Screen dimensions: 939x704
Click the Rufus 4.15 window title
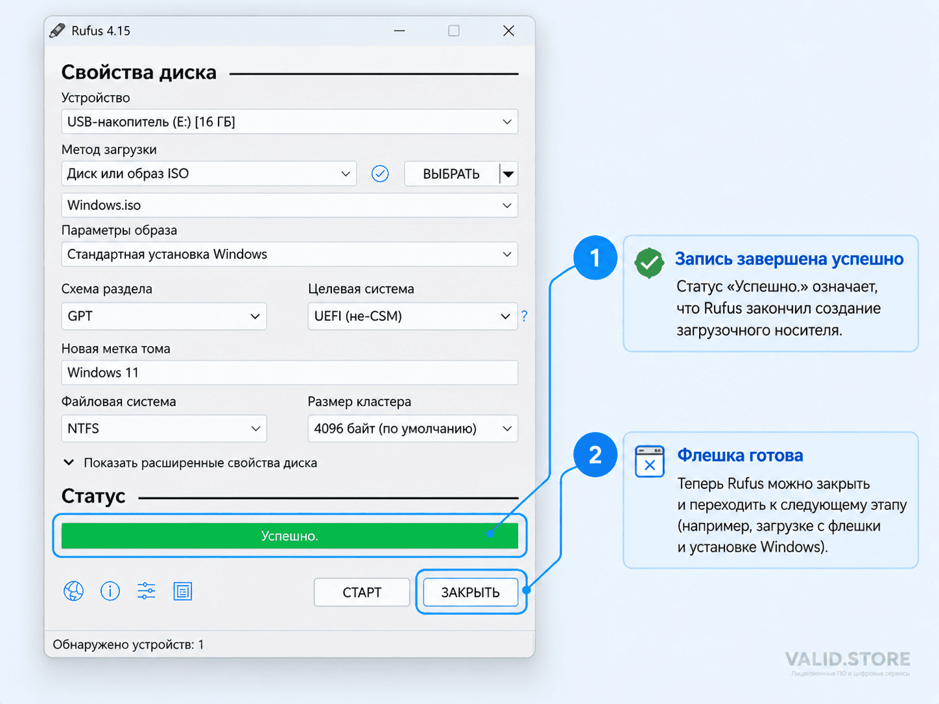click(101, 30)
